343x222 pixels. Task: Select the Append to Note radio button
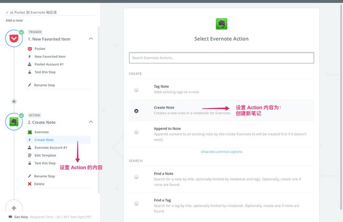point(136,132)
